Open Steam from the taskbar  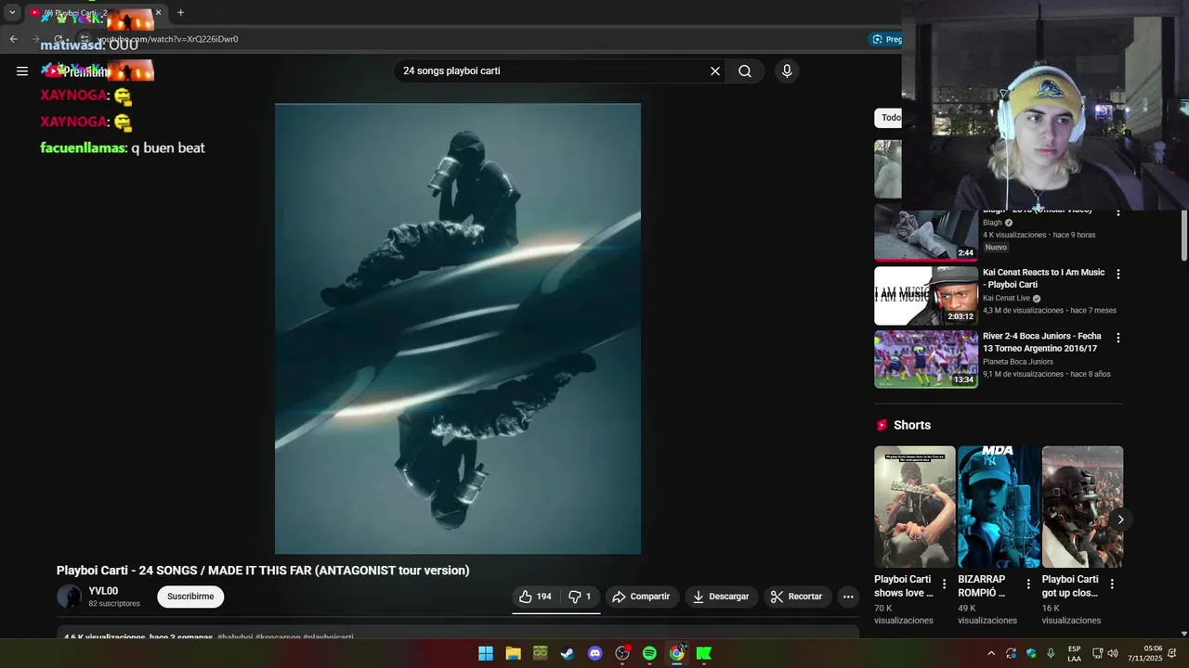click(x=568, y=653)
